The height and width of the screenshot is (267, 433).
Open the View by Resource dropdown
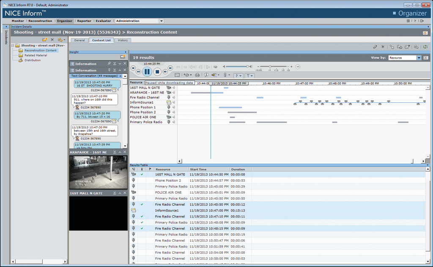[x=419, y=58]
